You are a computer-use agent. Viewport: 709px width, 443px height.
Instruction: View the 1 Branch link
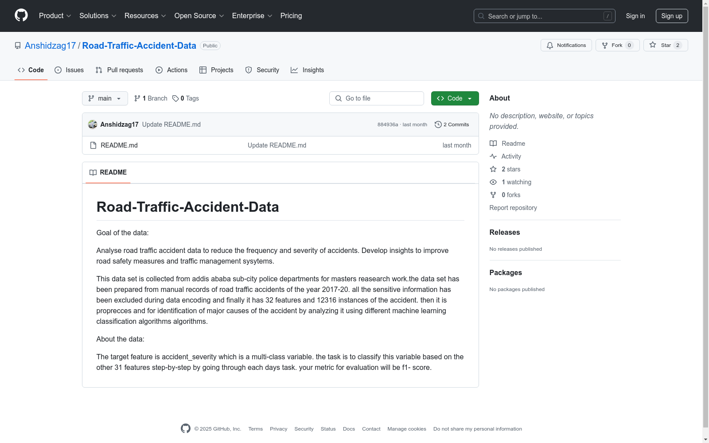151,98
